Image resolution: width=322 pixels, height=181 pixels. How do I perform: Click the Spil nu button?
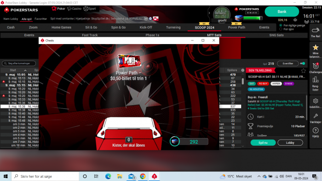pyautogui.click(x=263, y=142)
